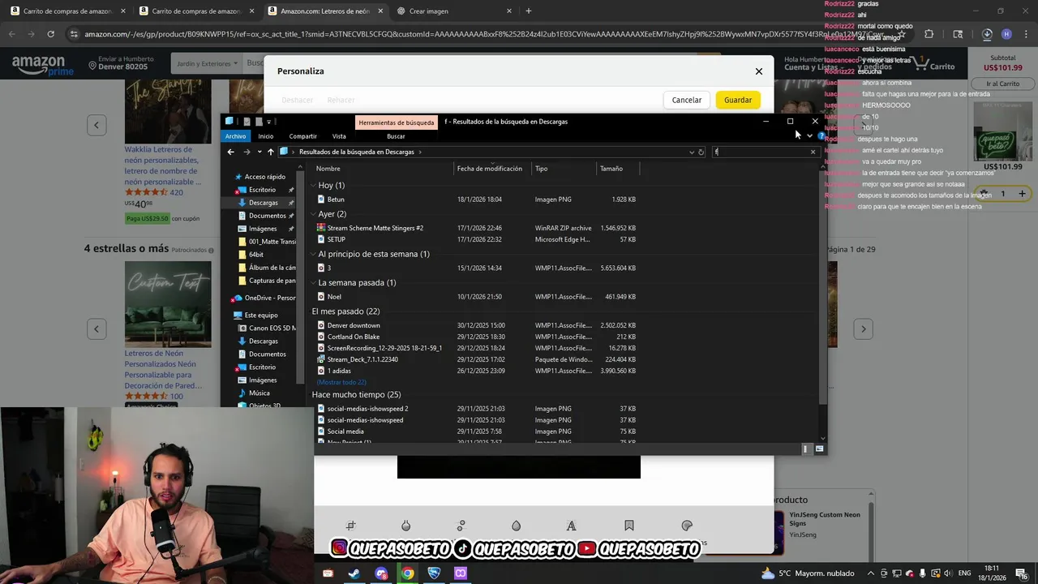Sort by Nombre column
The image size is (1038, 584).
click(328, 169)
